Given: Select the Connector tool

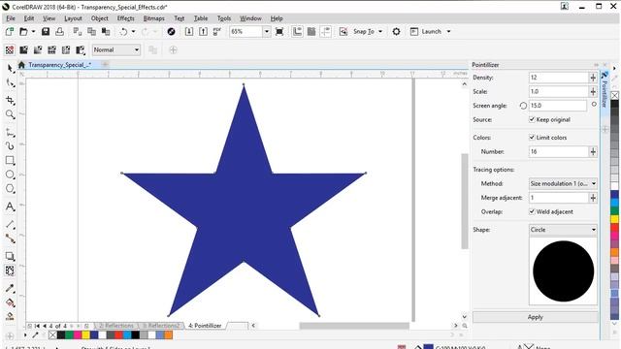Looking at the screenshot, I should tap(10, 238).
